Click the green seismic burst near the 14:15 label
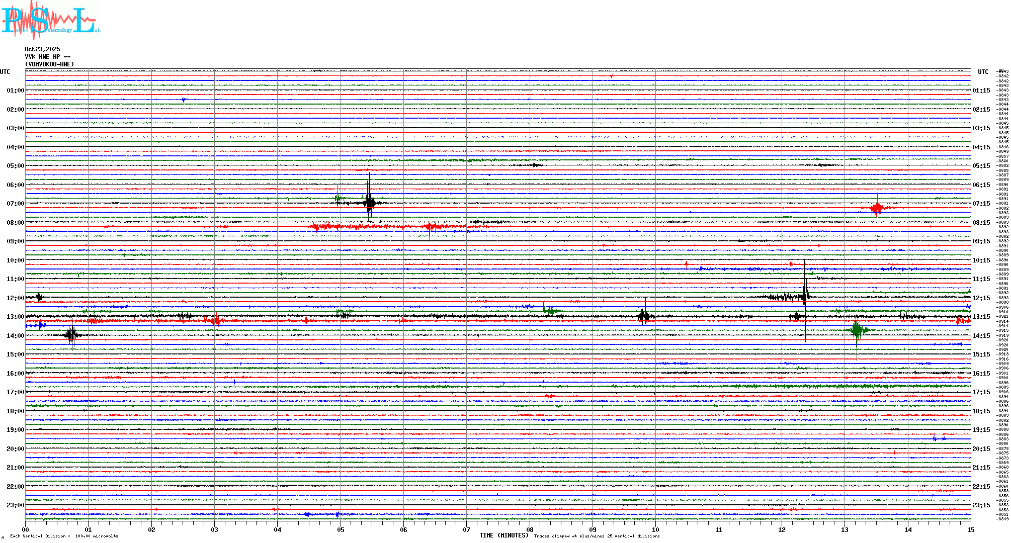This screenshot has height=543, width=1011. (x=857, y=330)
